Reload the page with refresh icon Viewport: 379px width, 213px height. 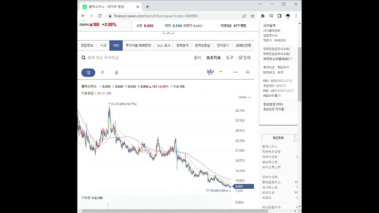[x=99, y=16]
